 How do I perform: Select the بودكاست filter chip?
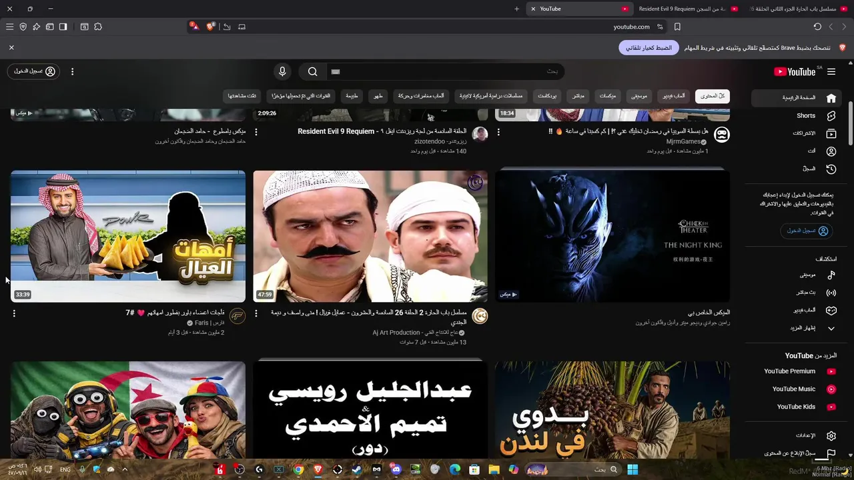coord(547,96)
